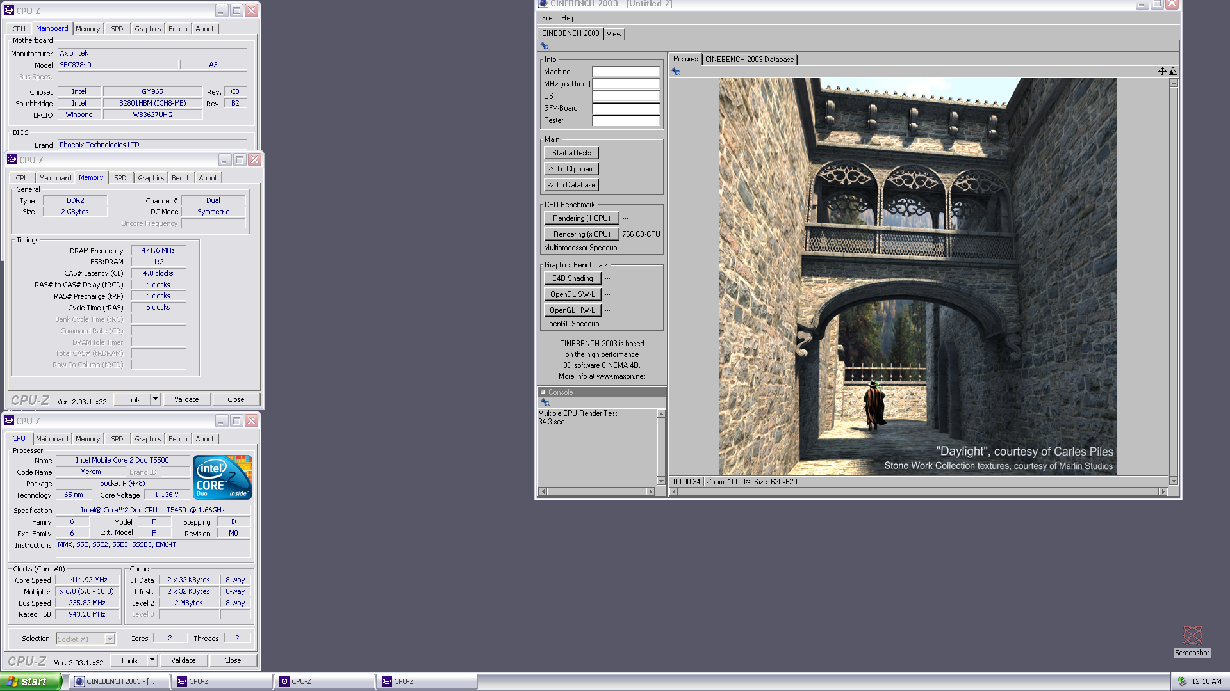
Task: Run Rendering (1 CPU) benchmark
Action: [582, 218]
